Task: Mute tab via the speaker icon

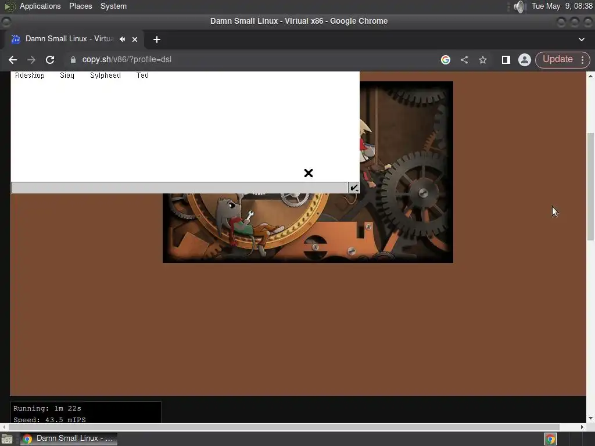Action: click(x=122, y=39)
